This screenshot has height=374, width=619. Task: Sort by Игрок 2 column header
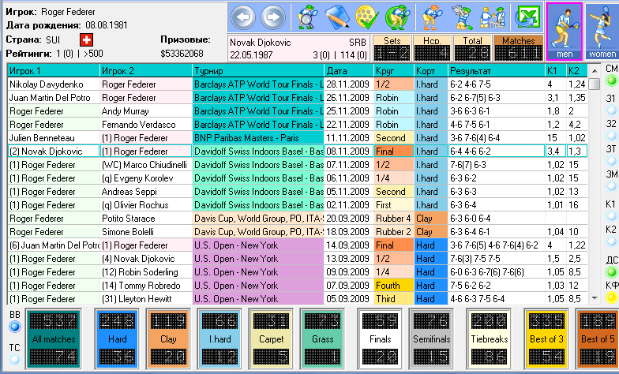coord(146,71)
